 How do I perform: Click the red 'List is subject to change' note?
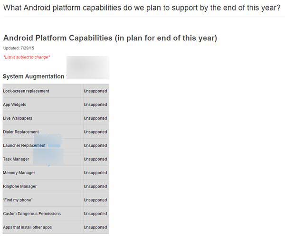[27, 57]
